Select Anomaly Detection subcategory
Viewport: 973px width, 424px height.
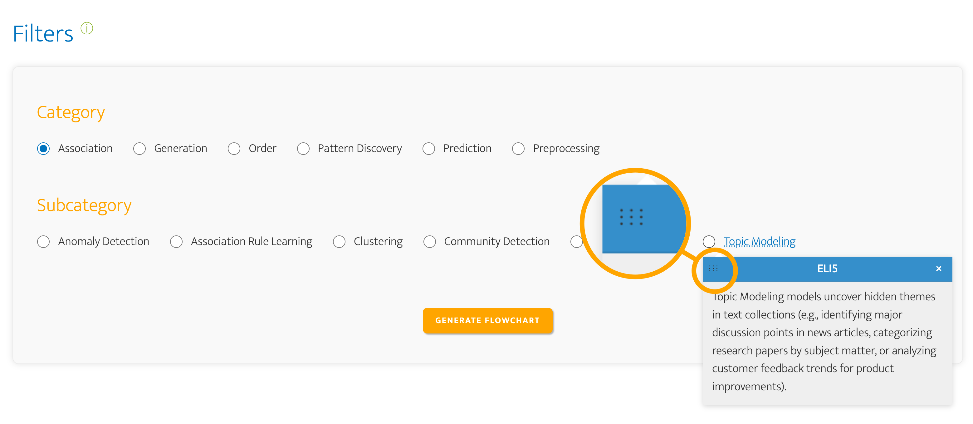(43, 241)
